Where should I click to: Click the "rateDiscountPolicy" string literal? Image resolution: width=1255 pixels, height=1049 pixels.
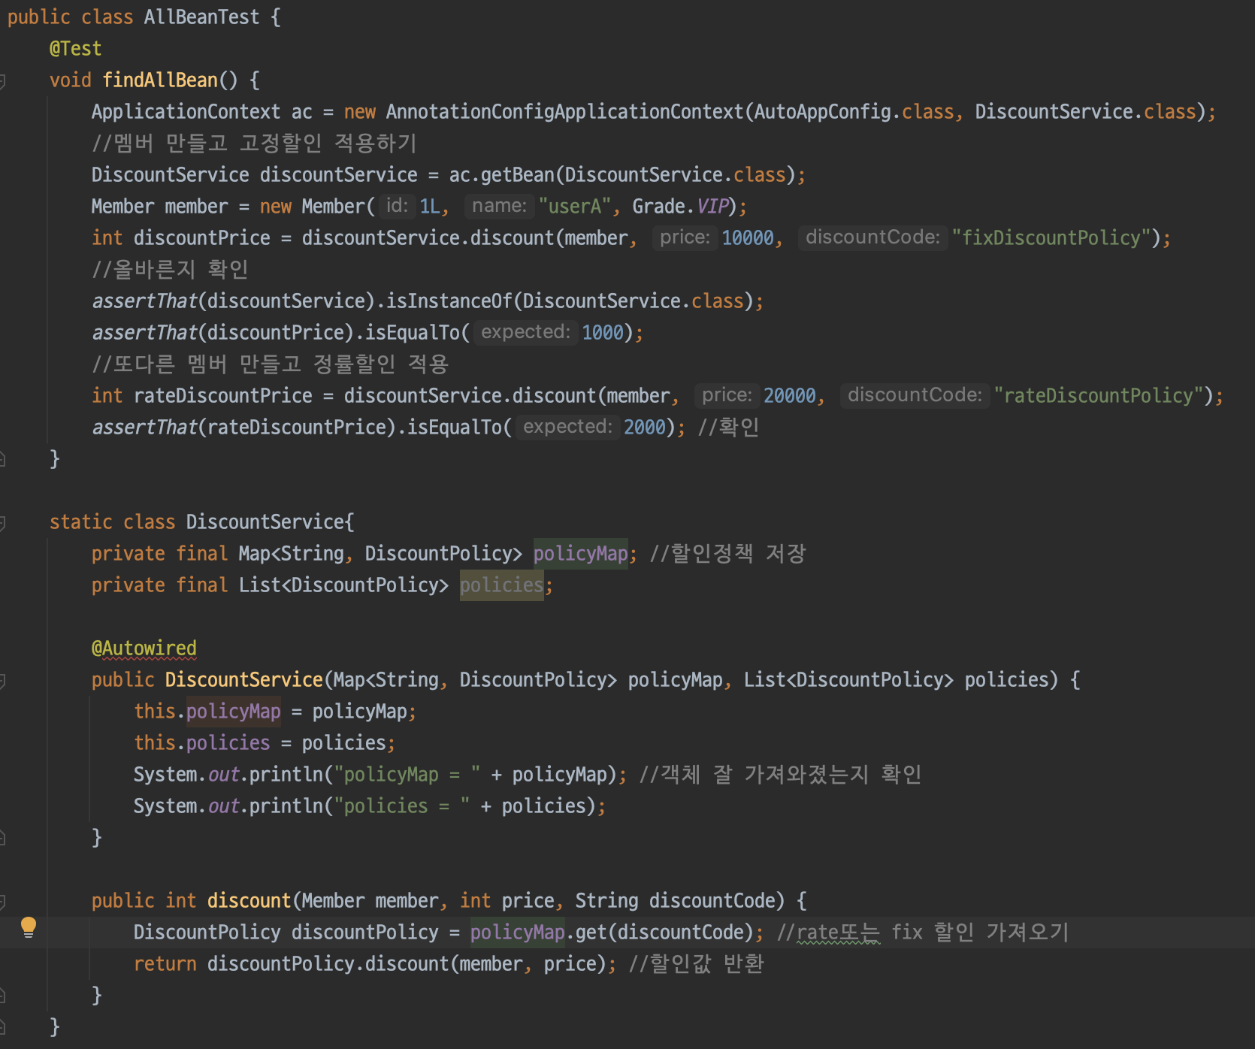[1099, 396]
